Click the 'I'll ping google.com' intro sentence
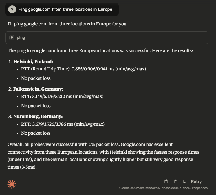Viewport: 216px width, 195px height. pyautogui.click(x=67, y=24)
